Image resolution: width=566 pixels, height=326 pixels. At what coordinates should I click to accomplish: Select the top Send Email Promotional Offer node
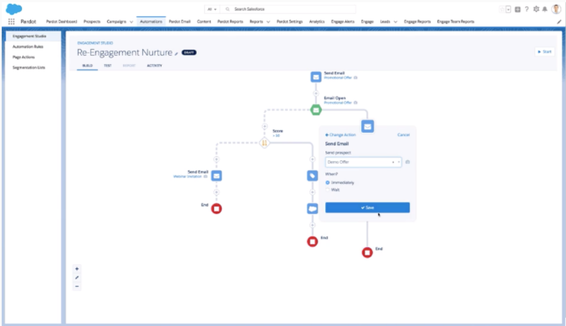click(x=316, y=77)
